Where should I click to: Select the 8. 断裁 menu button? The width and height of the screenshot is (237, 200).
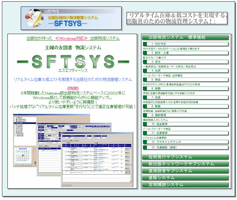pyautogui.click(x=185, y=106)
